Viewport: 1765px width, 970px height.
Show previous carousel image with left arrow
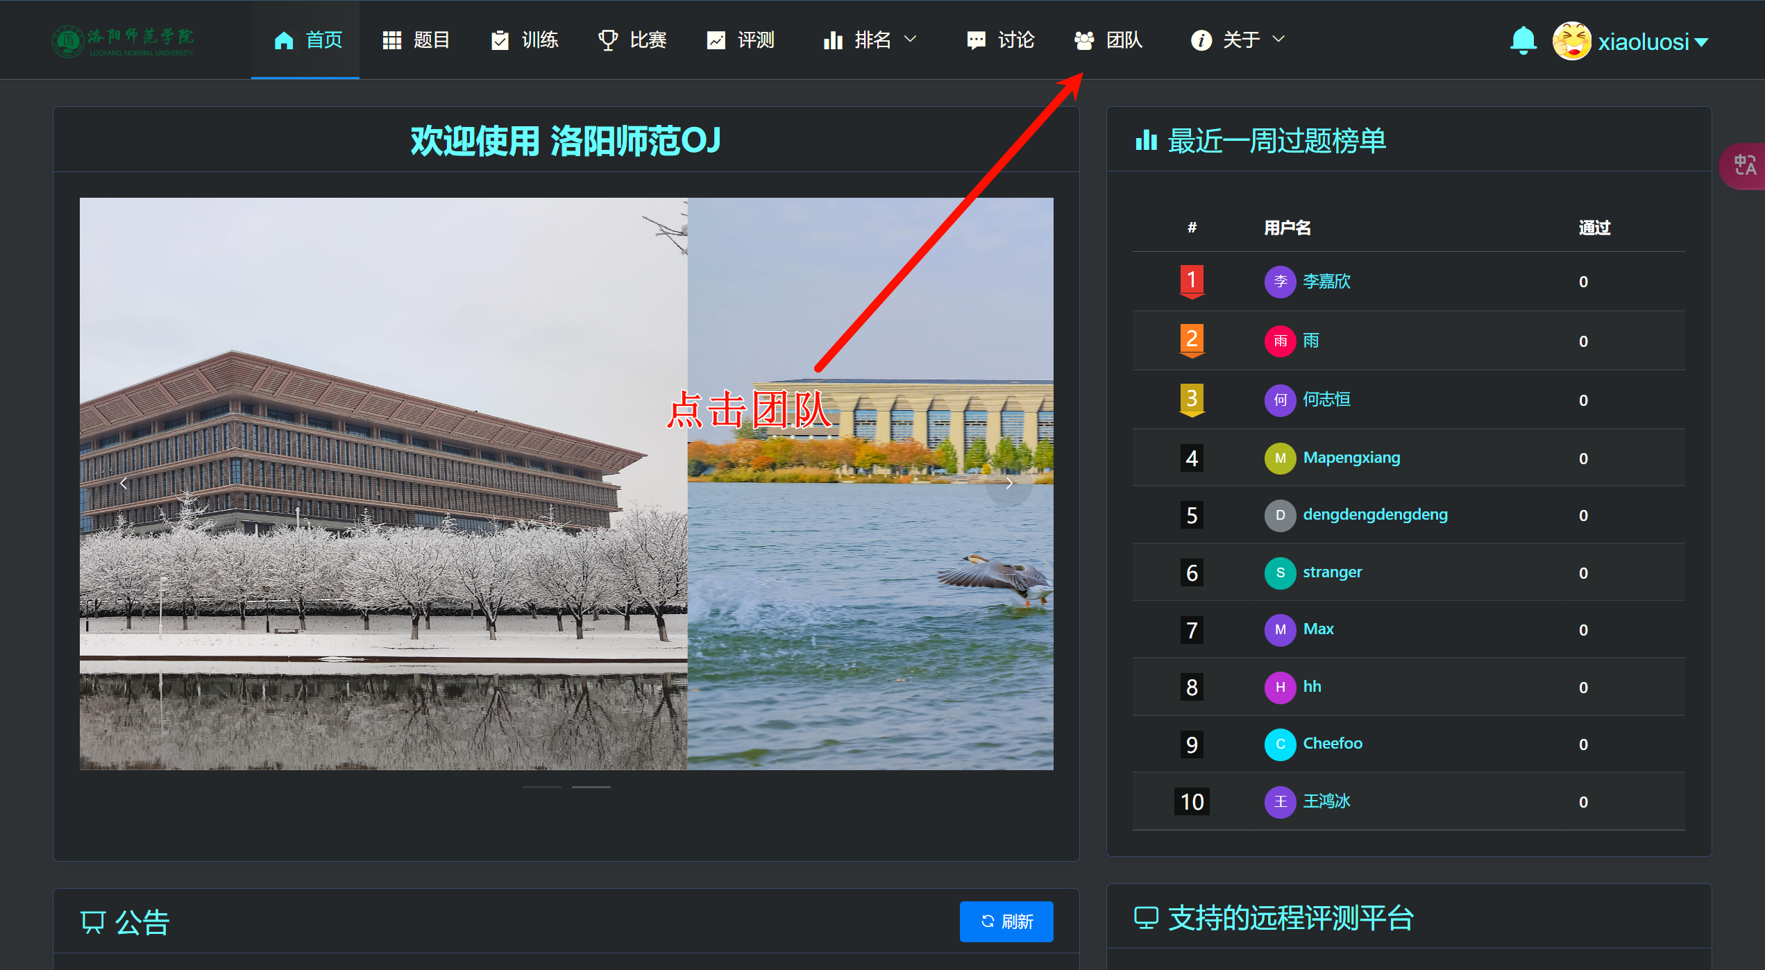[x=124, y=483]
